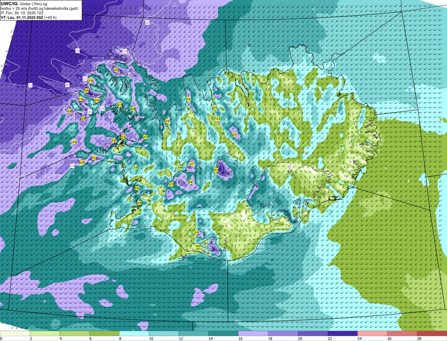Select the 14–16 m/s dark teal legend swatch
Image resolution: width=447 pixels, height=341 pixels.
pos(223,334)
